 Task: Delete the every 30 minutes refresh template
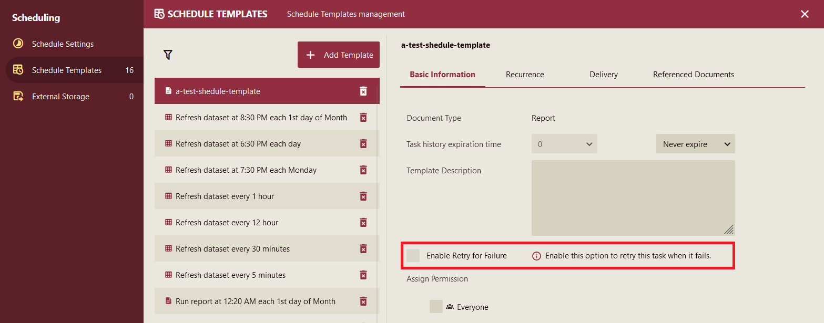[363, 249]
